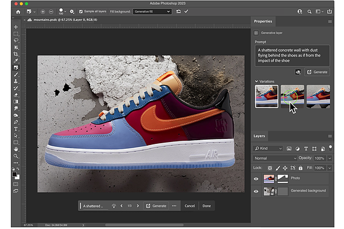This screenshot has height=229, width=344.
Task: Hide the Generated background layer
Action: 256,192
